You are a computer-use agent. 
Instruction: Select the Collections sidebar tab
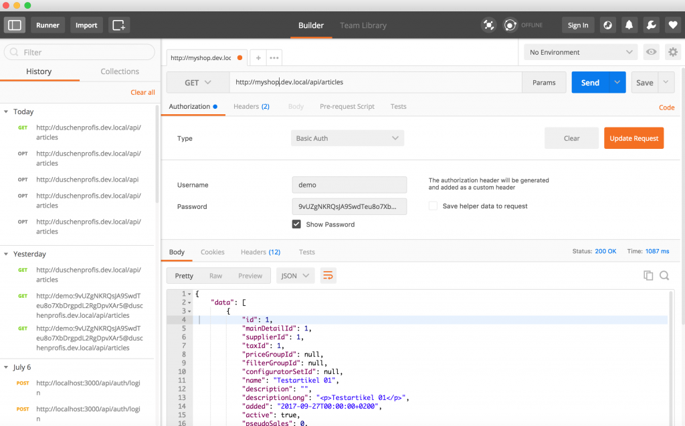tap(120, 71)
